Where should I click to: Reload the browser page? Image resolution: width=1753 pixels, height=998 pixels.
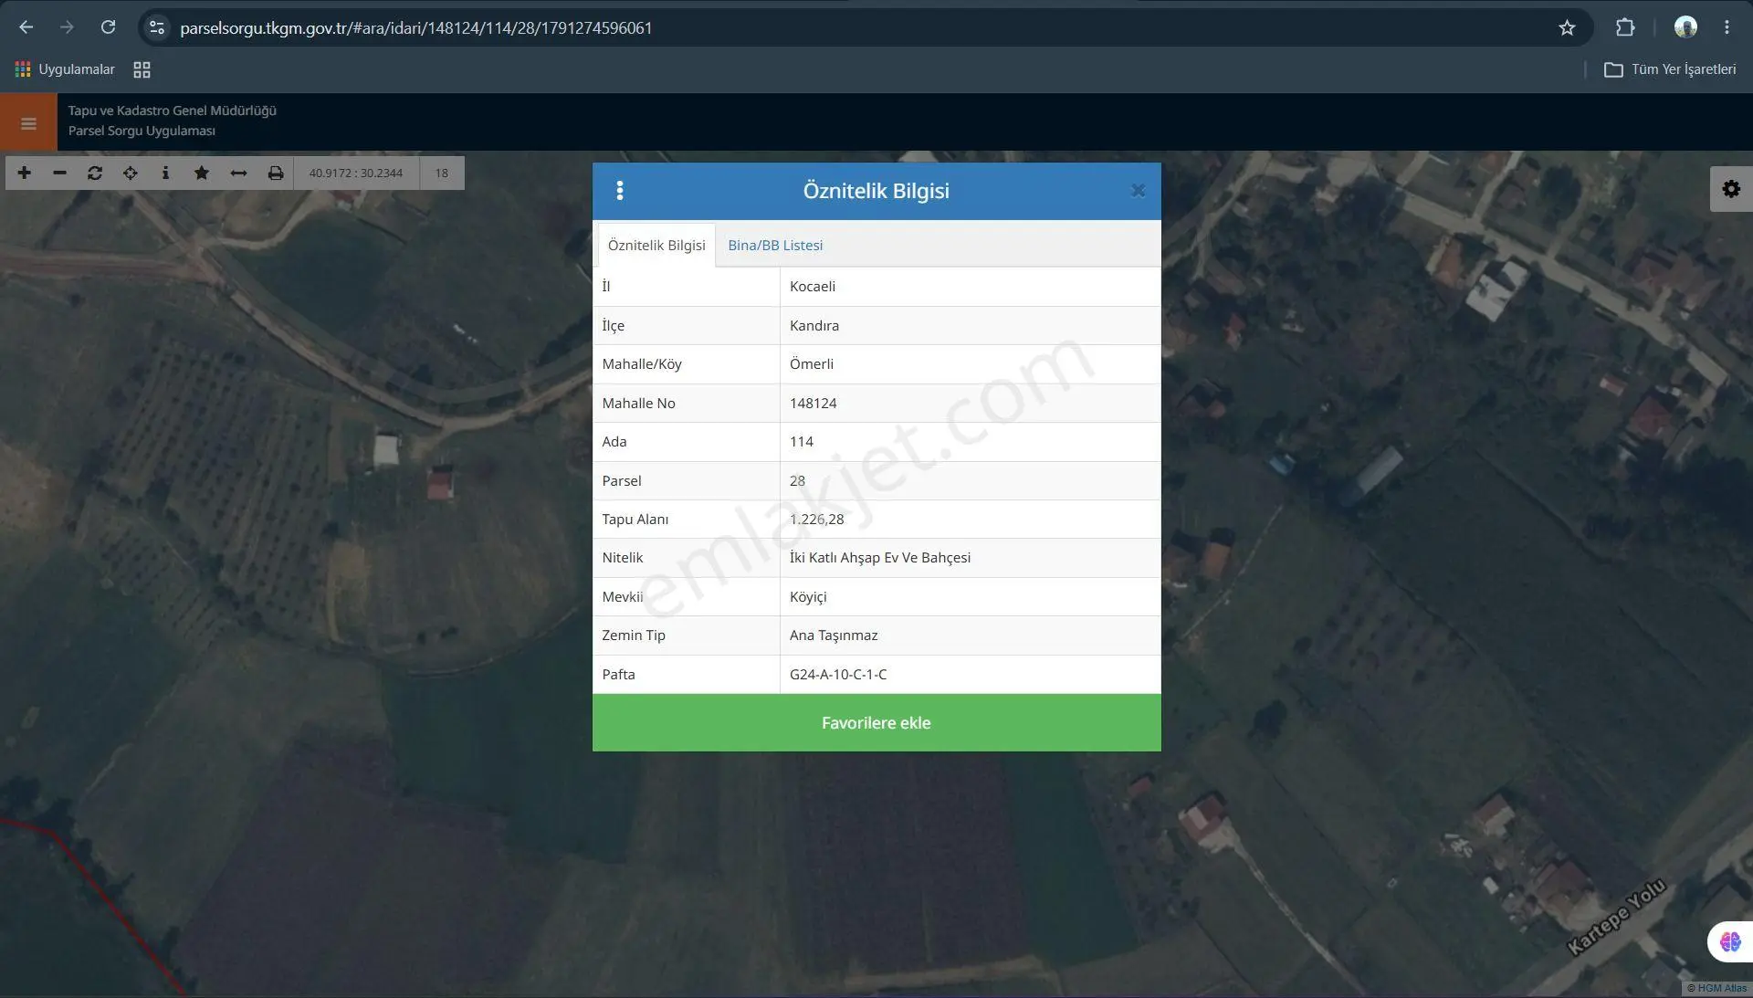click(x=108, y=27)
